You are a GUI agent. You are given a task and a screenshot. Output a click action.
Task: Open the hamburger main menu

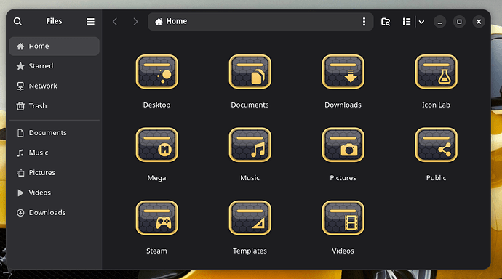point(90,21)
